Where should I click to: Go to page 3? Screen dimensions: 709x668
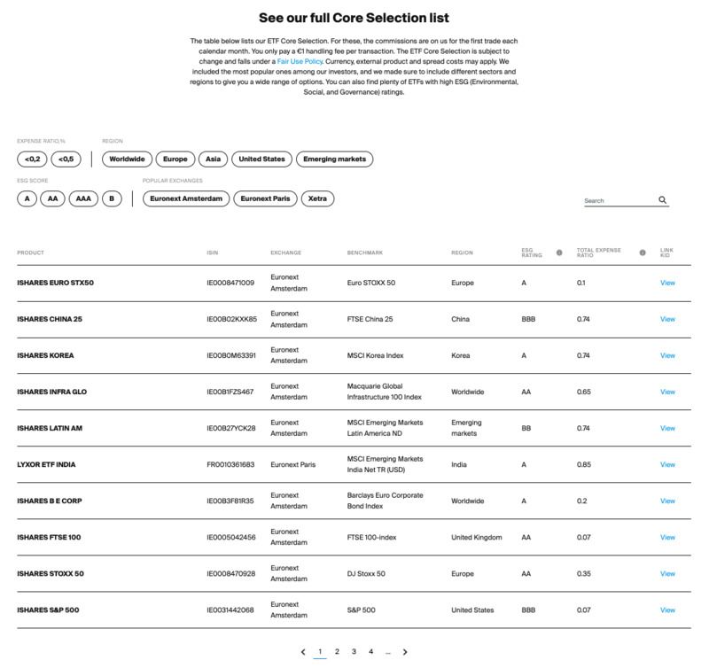[x=354, y=652]
